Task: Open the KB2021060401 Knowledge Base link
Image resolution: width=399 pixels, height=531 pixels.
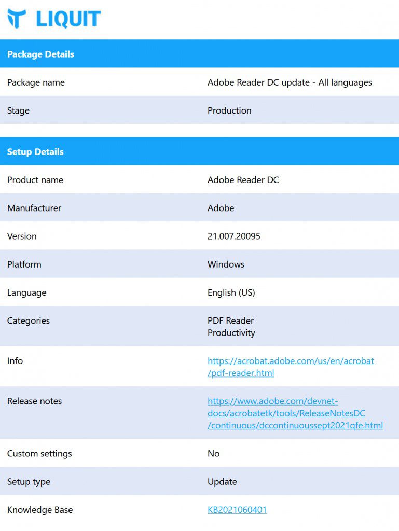Action: (237, 510)
